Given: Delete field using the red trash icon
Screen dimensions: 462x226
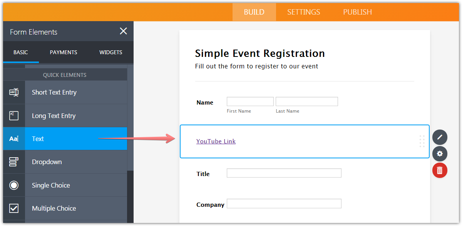Looking at the screenshot, I should tap(440, 170).
